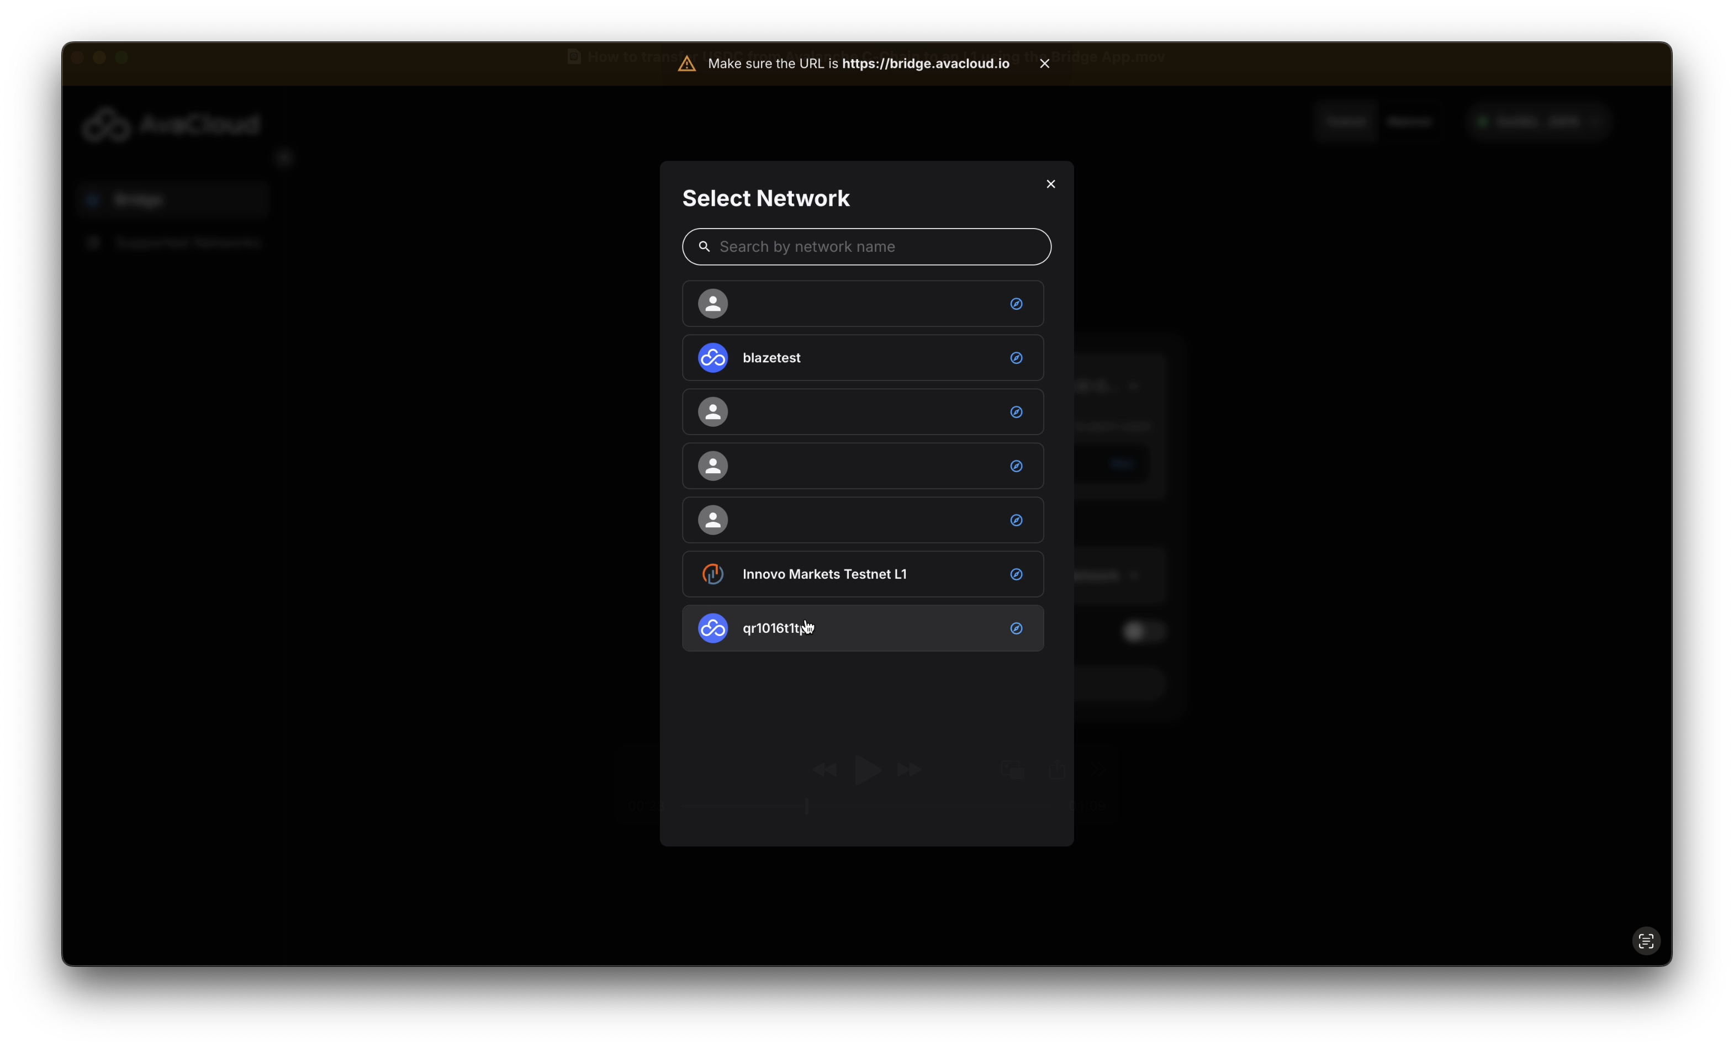Click the Innovo Markets logo icon

point(712,574)
